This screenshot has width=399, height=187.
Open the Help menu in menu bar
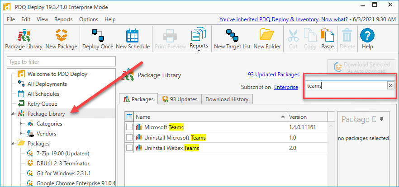point(110,19)
